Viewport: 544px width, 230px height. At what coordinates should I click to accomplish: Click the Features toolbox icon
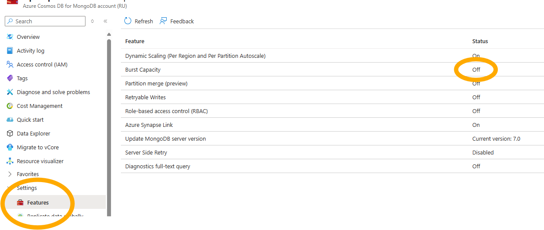20,202
